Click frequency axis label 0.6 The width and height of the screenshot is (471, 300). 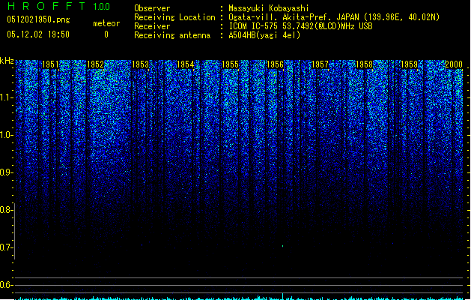(6, 285)
